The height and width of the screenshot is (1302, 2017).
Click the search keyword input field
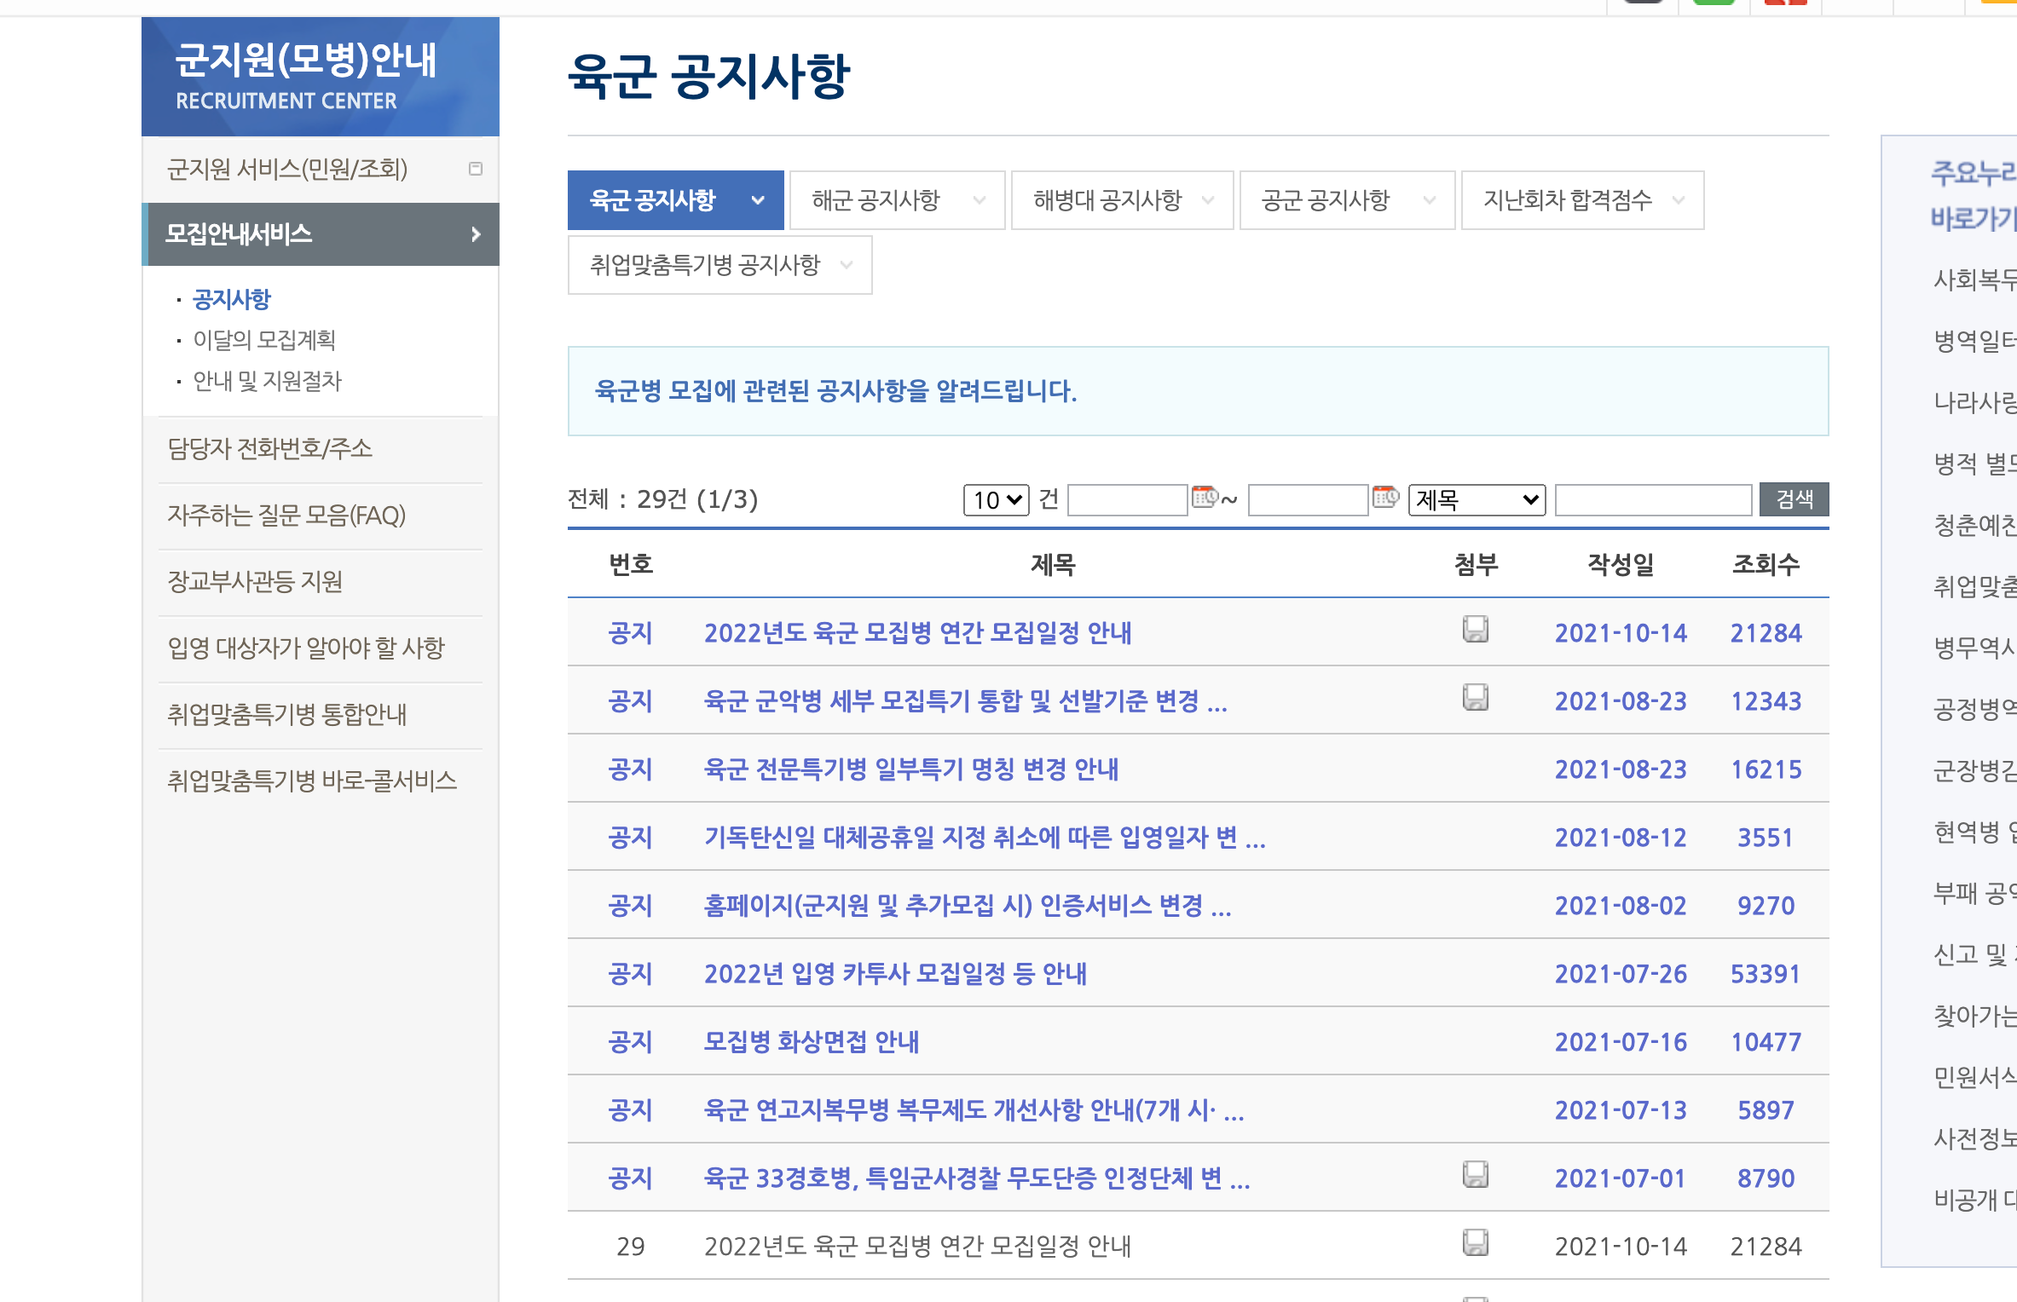[1654, 499]
